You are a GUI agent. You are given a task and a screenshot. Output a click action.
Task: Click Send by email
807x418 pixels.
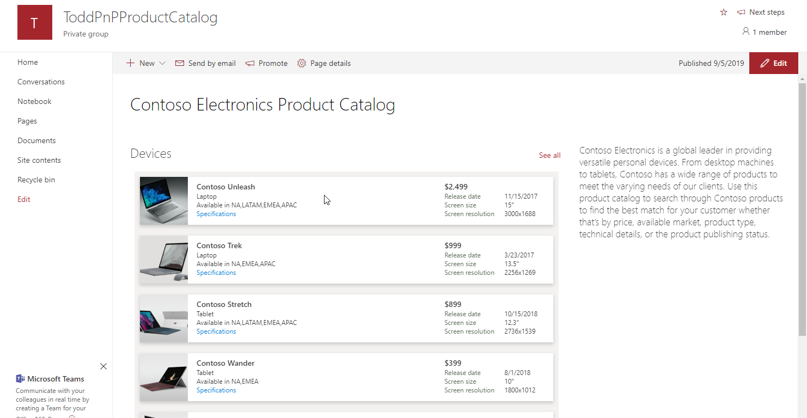[x=205, y=63]
